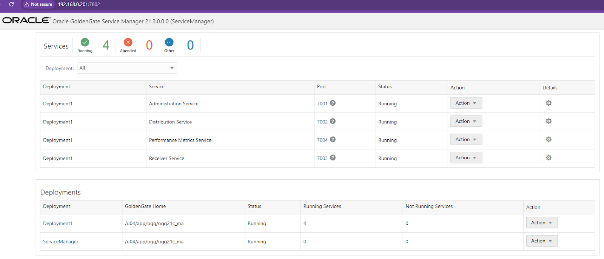Click the Deployments section heading
Screen dimensions: 604x259
pos(60,192)
